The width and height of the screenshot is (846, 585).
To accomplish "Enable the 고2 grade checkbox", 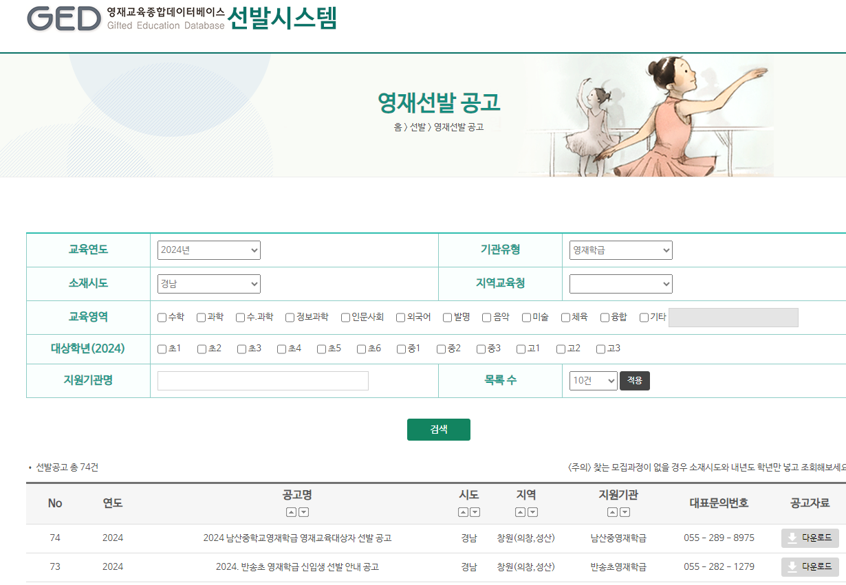I will point(561,349).
